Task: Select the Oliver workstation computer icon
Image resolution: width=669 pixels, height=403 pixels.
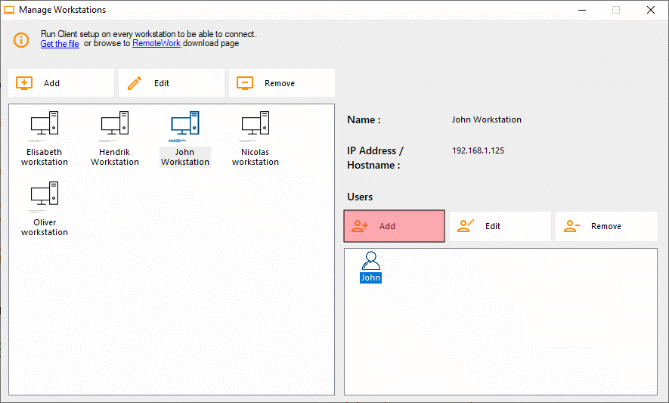Action: click(x=45, y=194)
